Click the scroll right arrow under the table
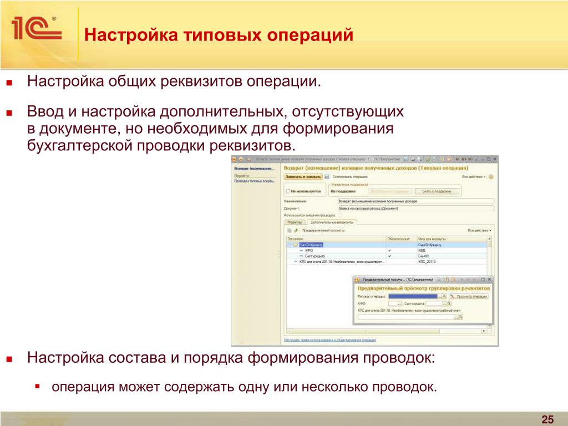 (484, 331)
